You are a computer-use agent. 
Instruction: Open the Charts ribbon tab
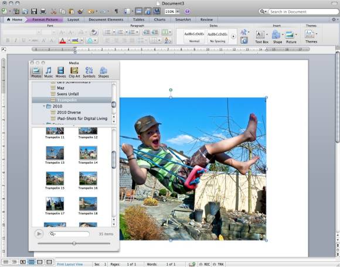pos(159,20)
